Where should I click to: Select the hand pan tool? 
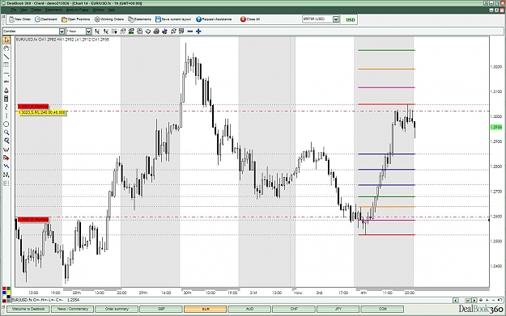pos(6,48)
